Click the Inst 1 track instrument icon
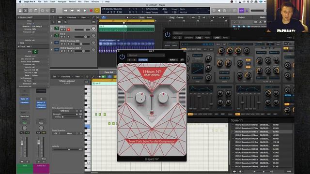This screenshot has height=174, width=310. 57,29
